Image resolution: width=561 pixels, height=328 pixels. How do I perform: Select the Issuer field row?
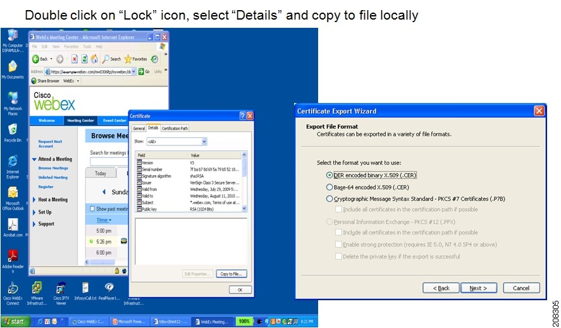(189, 183)
